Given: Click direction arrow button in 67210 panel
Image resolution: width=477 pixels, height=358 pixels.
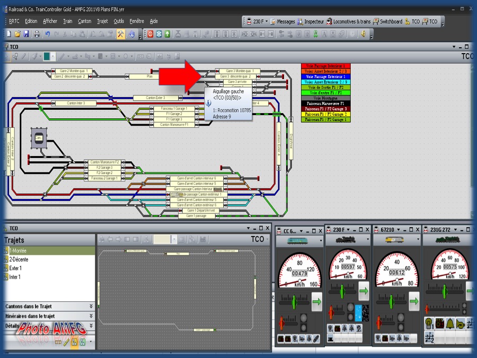Looking at the screenshot, I should point(414,301).
